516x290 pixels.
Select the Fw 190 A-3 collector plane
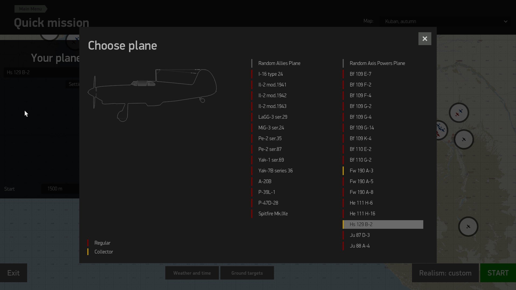(x=361, y=171)
